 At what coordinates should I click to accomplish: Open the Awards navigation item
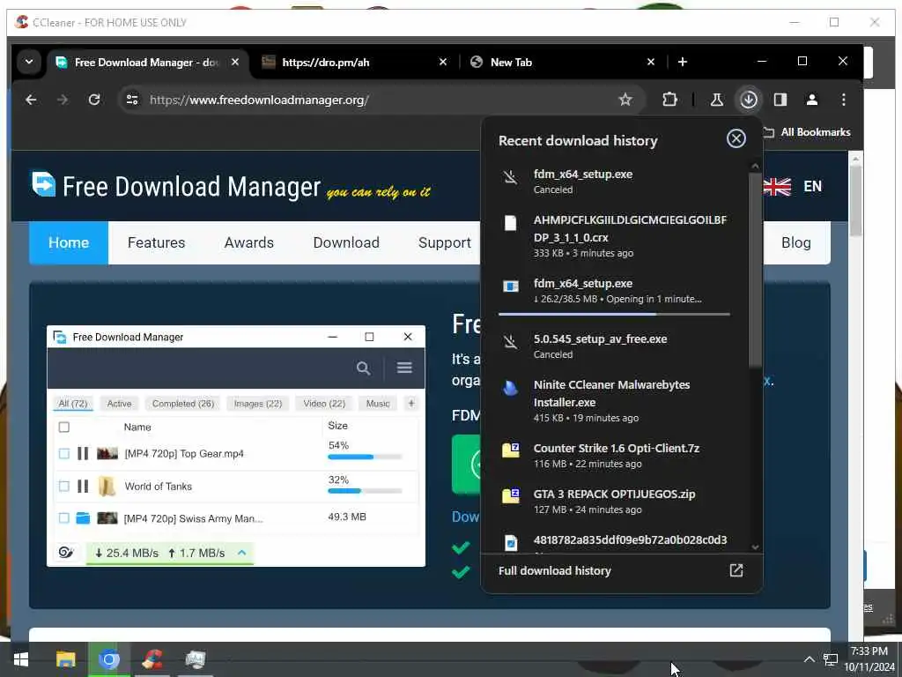click(249, 242)
